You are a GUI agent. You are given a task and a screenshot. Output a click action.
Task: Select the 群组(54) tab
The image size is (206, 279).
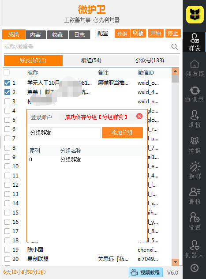coord(91,60)
